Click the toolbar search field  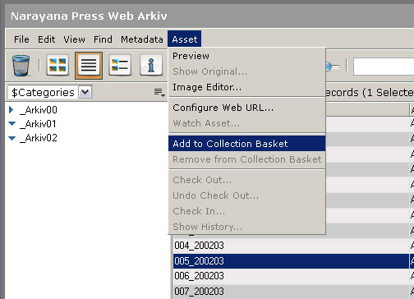coord(384,67)
